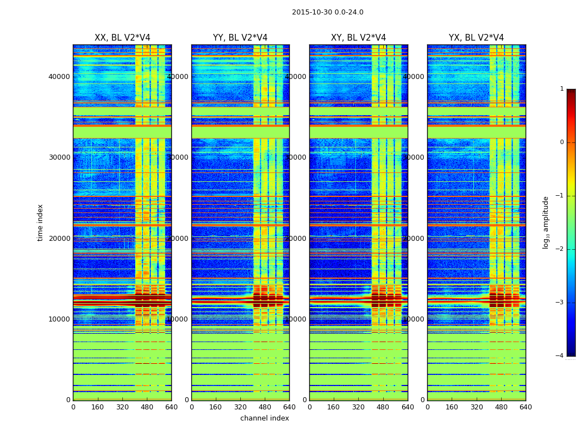This screenshot has width=584, height=445.
Task: Click the YY, BL V2*V4 subplot title
Action: point(240,38)
